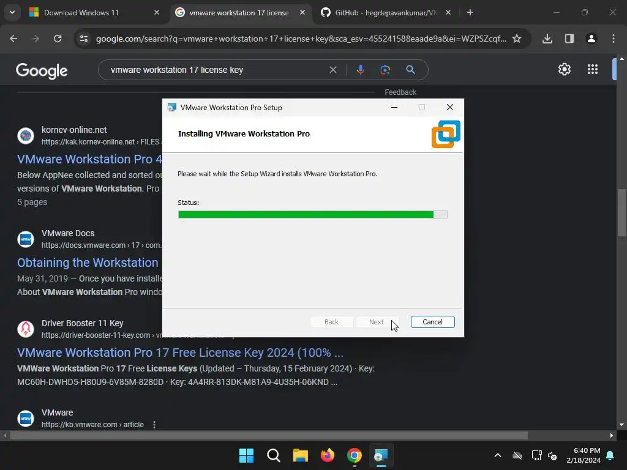The height and width of the screenshot is (470, 627).
Task: Go back to the previous page in Chrome
Action: tap(13, 39)
